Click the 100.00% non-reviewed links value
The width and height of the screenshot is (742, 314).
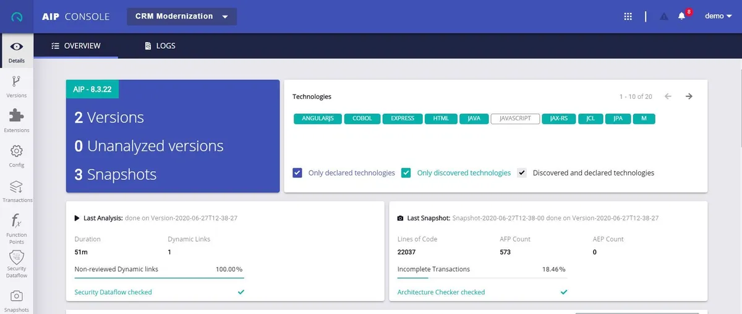click(x=229, y=269)
